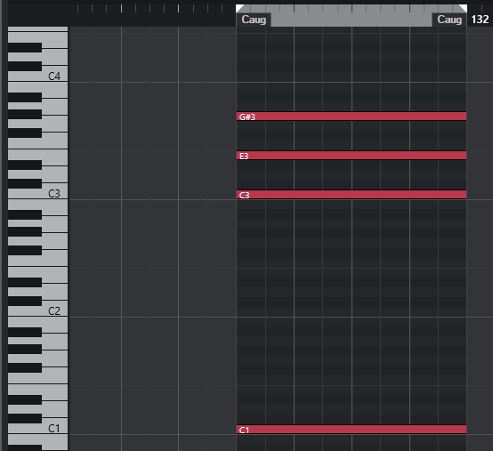Click the black key just above C4
Screen dimensions: 493x451
pyautogui.click(x=25, y=67)
